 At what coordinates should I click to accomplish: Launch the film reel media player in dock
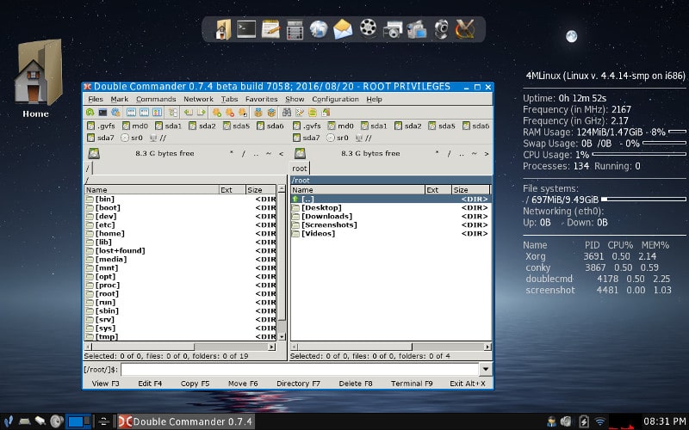point(368,29)
